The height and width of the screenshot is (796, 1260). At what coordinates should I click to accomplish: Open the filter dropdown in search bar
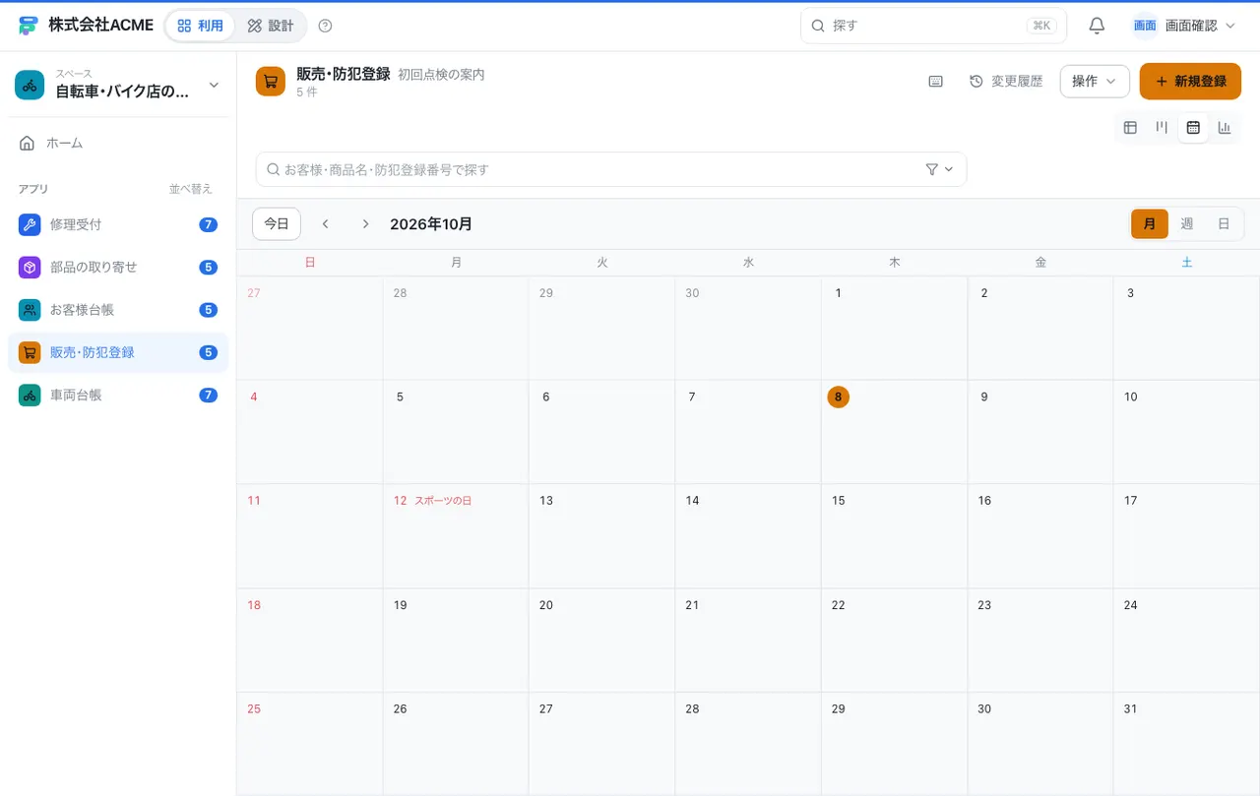coord(940,169)
